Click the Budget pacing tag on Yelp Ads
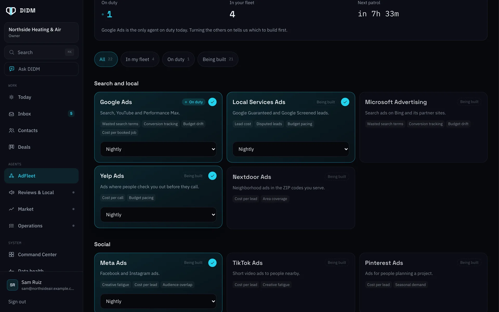This screenshot has width=499, height=312. coord(141,198)
